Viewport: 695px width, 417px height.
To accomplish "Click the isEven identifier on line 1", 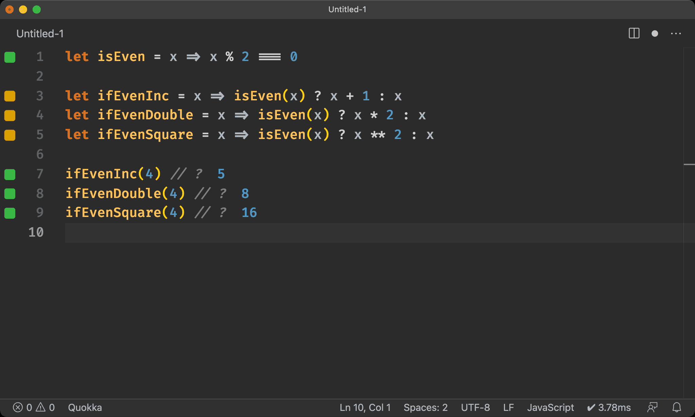I will click(x=121, y=57).
